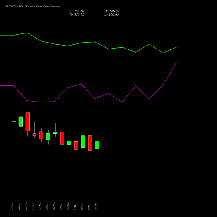
Task: Click the 26 Nov date label
Action: [x=54, y=206]
